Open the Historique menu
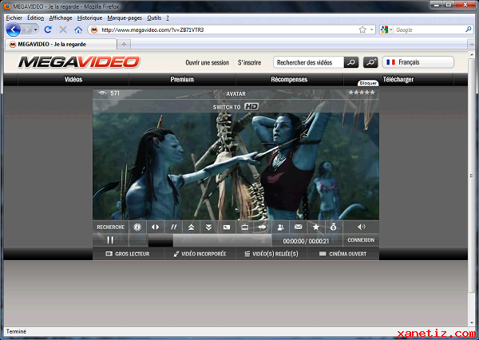The width and height of the screenshot is (479, 340). (89, 18)
